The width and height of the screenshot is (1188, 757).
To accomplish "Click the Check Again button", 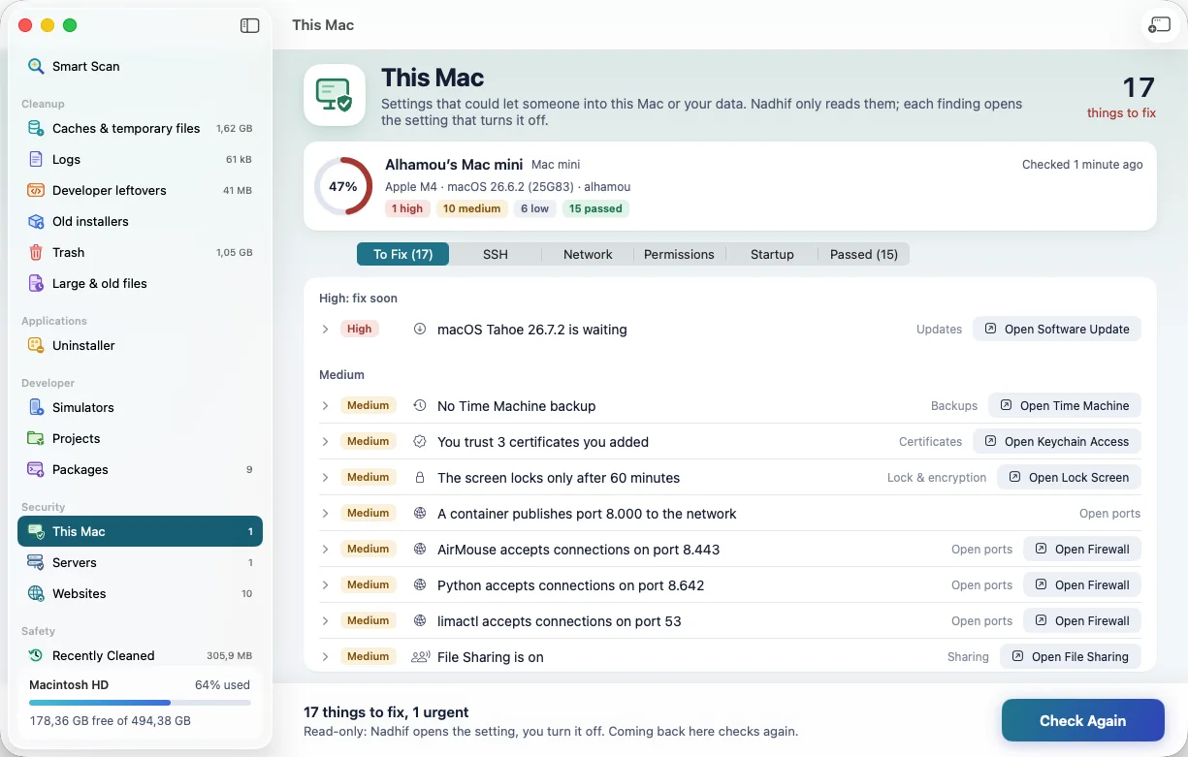I will [x=1082, y=720].
